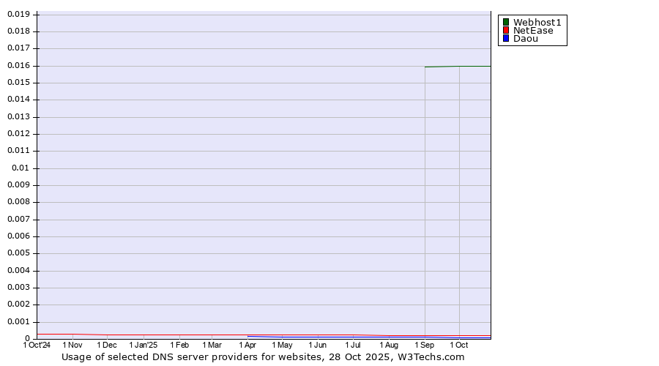This screenshot has width=659, height=366.
Task: Click the 1 Jul x-axis label
Action: 353,345
